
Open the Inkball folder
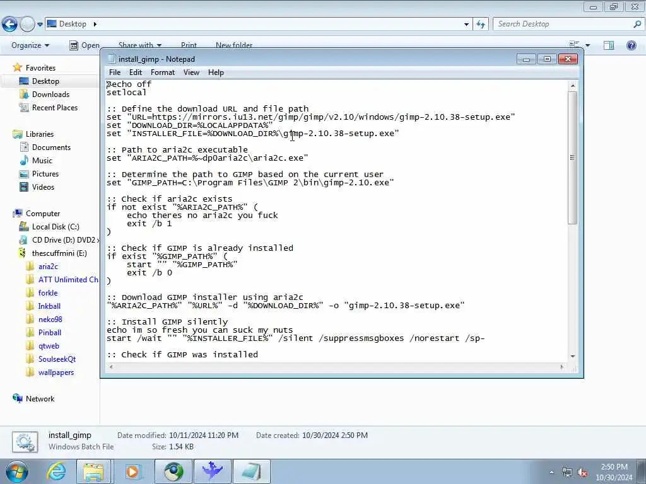click(x=49, y=306)
